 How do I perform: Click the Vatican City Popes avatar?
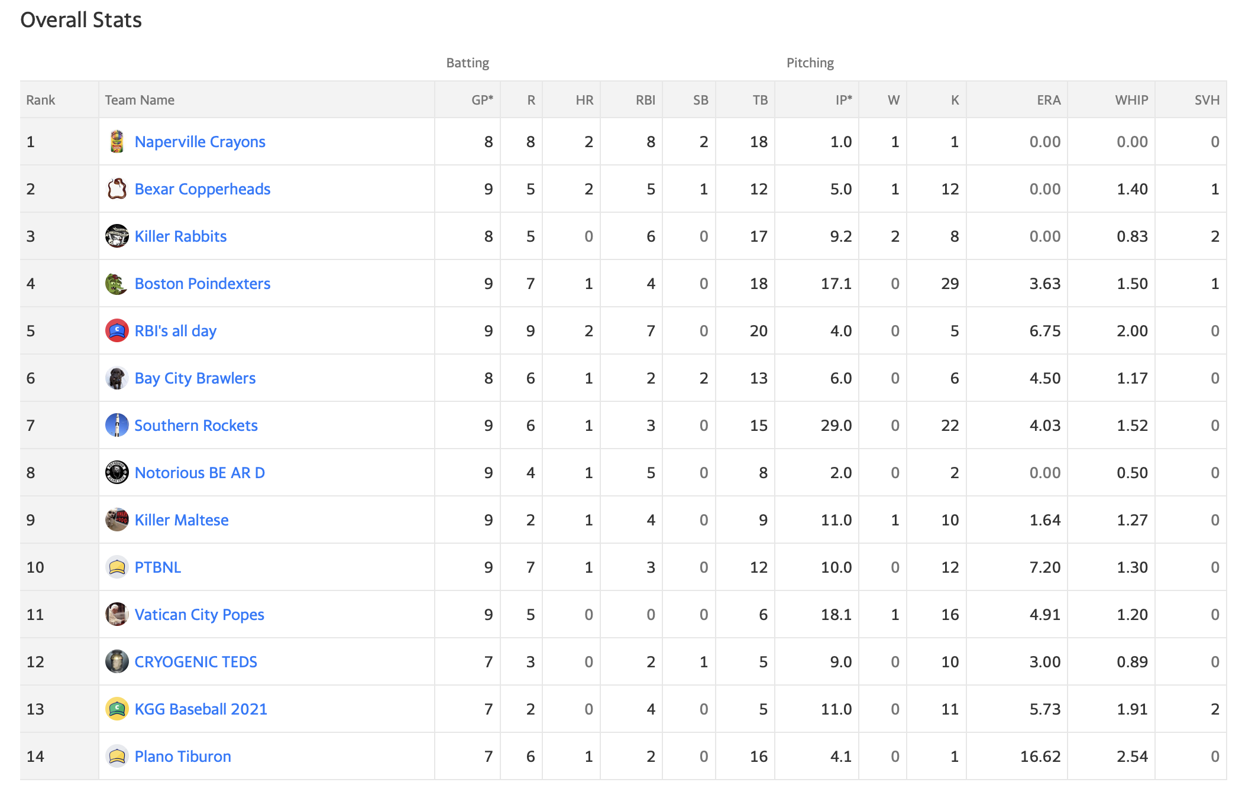[x=117, y=614]
